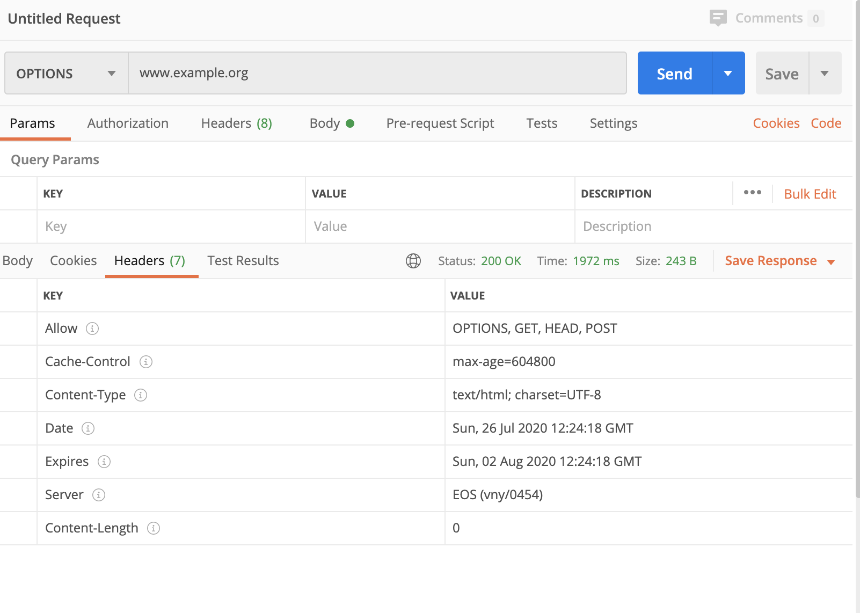The height and width of the screenshot is (613, 860).
Task: Open the Pre-request Script tab
Action: click(x=440, y=123)
